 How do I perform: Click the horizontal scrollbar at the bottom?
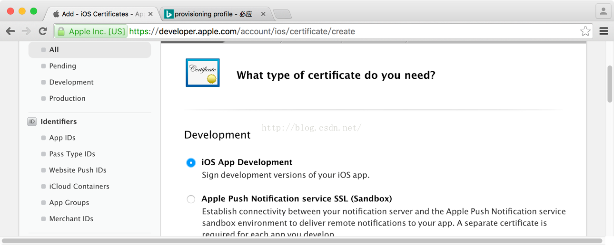click(x=302, y=241)
